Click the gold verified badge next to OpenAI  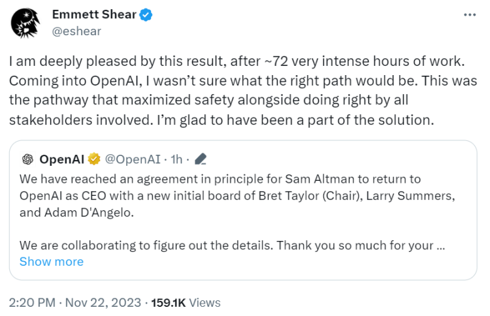coord(95,159)
